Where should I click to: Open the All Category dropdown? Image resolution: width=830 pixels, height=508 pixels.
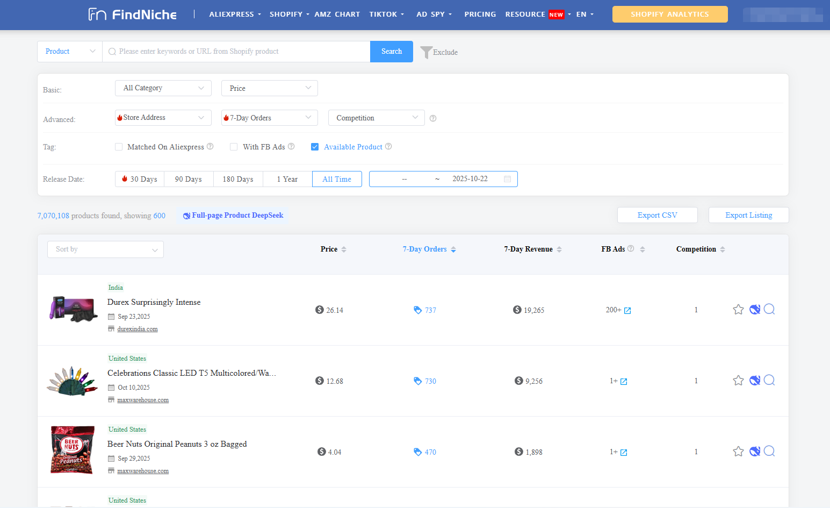[x=163, y=88]
